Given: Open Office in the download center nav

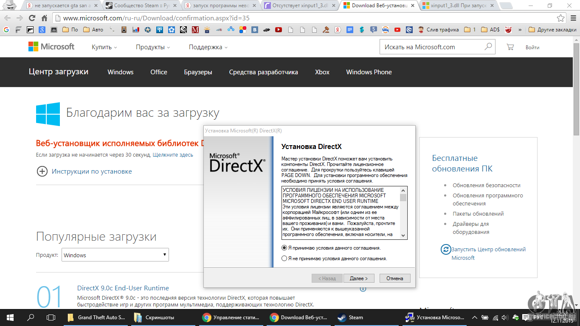Looking at the screenshot, I should click(159, 72).
